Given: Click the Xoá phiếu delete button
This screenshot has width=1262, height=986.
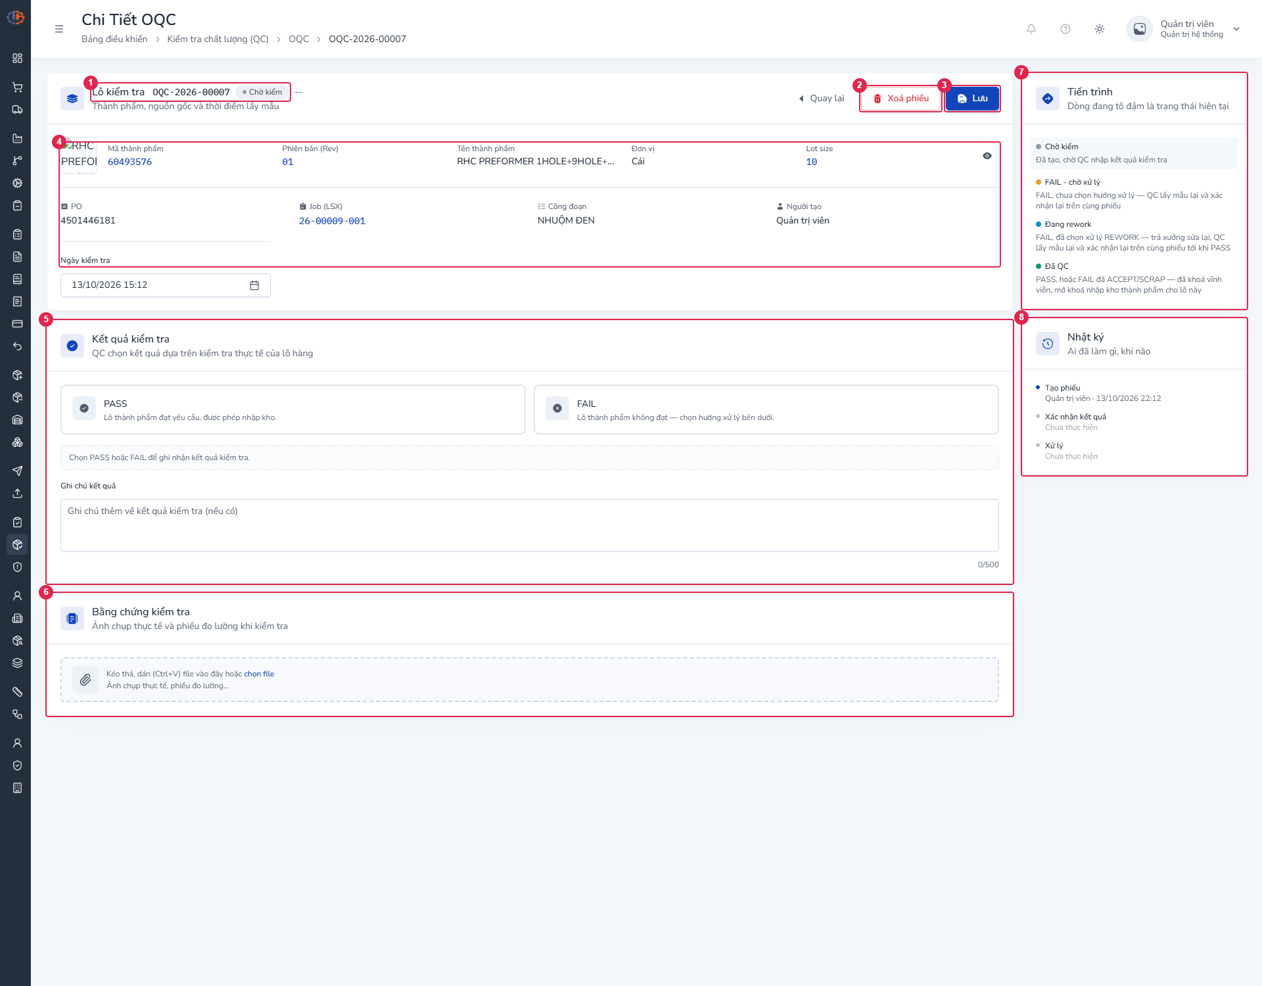Looking at the screenshot, I should coord(901,99).
